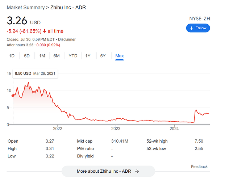The width and height of the screenshot is (225, 181).
Task: Show the 1M price history
Action: pyautogui.click(x=42, y=56)
